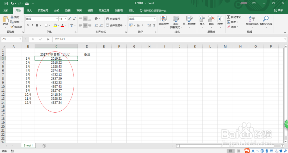Screen dimensions: 288x153
Task: Click 插入 insert cells icon
Action: pyautogui.click(x=202, y=22)
